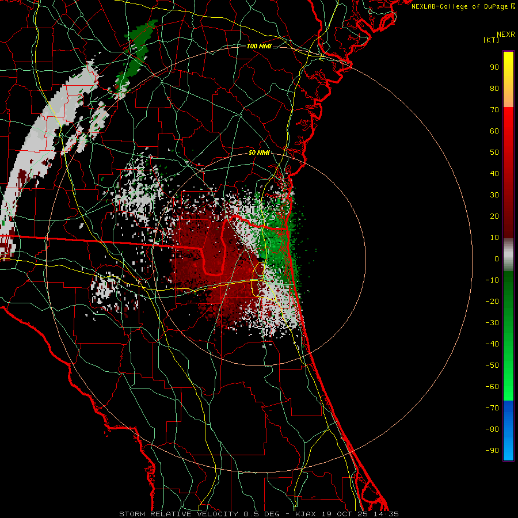Viewport: 518px width, 518px height.
Task: Click the 14:35 timestamp in footer
Action: click(386, 514)
